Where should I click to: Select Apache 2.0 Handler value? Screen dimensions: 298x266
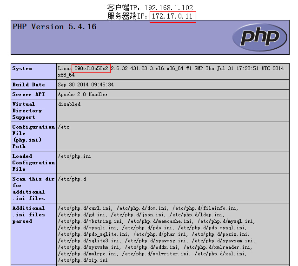point(83,94)
